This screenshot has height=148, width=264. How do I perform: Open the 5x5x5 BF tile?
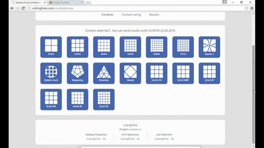104,99
